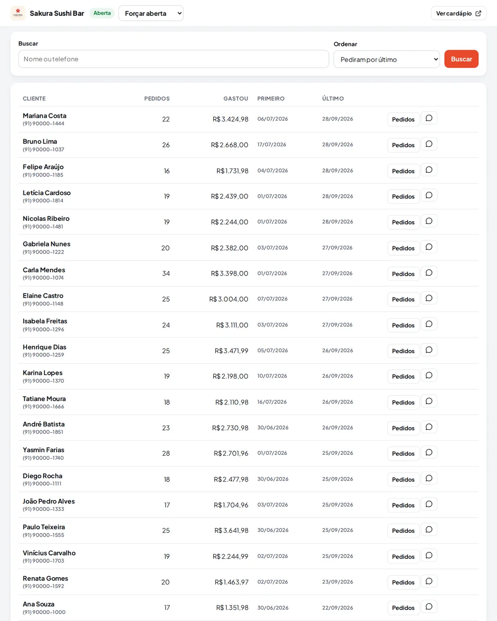The width and height of the screenshot is (497, 621).
Task: View Pedidos of Carla Mendes
Action: click(403, 274)
